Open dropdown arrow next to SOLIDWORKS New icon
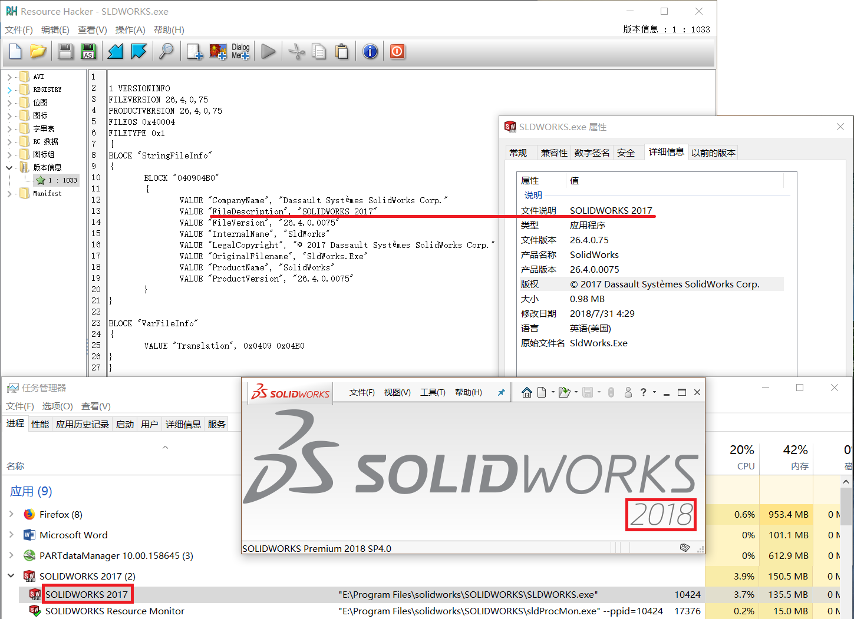 [x=553, y=392]
